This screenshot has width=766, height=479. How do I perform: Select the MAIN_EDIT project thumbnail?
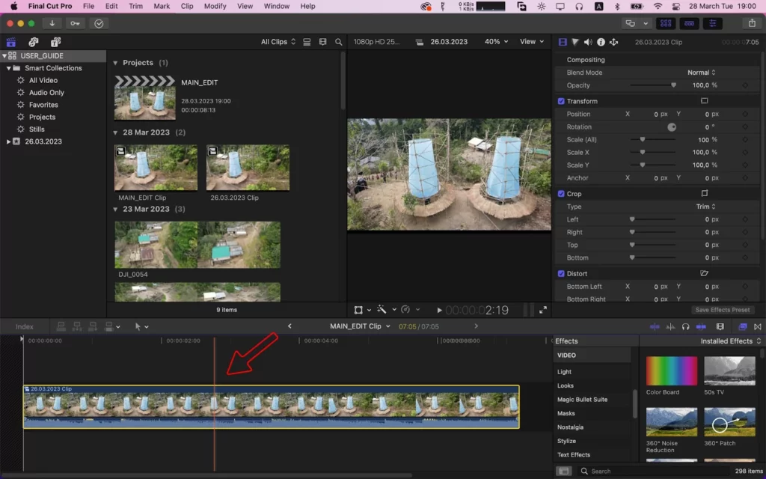(x=144, y=98)
